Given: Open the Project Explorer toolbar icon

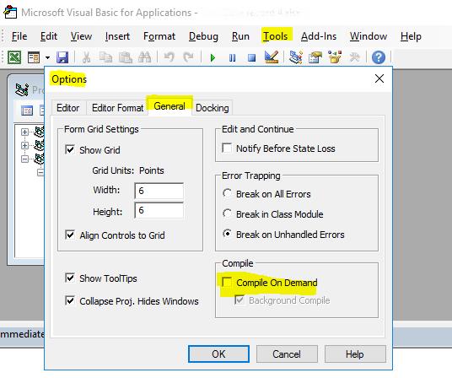Looking at the screenshot, I should [x=296, y=57].
